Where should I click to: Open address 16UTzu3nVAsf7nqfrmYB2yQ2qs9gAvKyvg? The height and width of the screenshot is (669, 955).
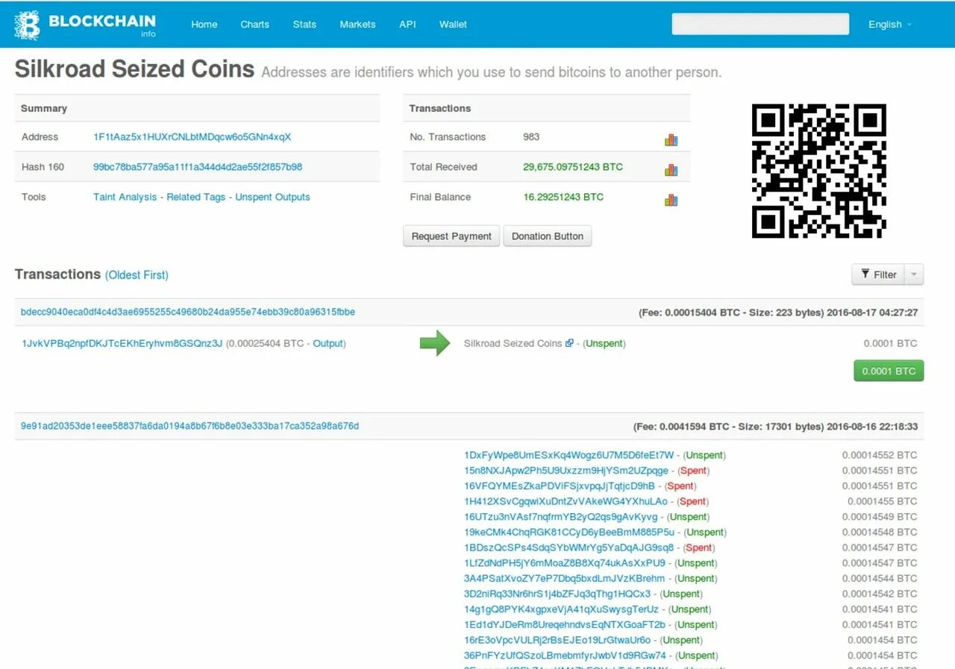tap(561, 517)
